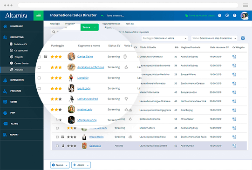This screenshot has height=170, width=252.
Task: Click Torna ad Altamira Classic link
Action: tap(200, 15)
